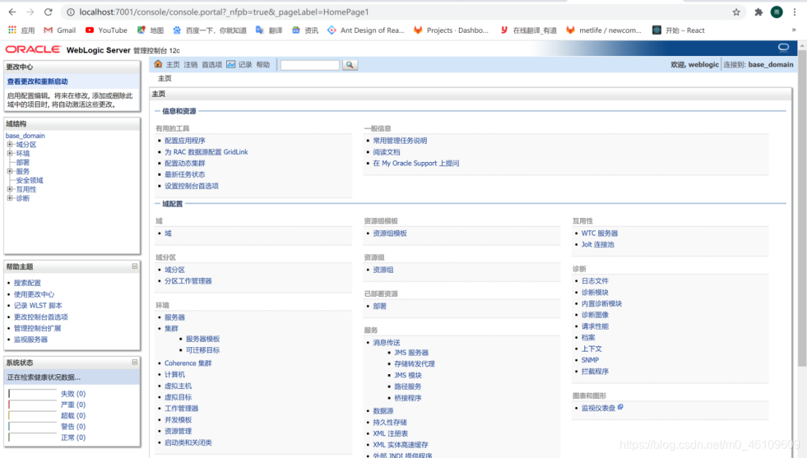Image resolution: width=807 pixels, height=458 pixels.
Task: Open the 资源组模板 link
Action: click(390, 233)
